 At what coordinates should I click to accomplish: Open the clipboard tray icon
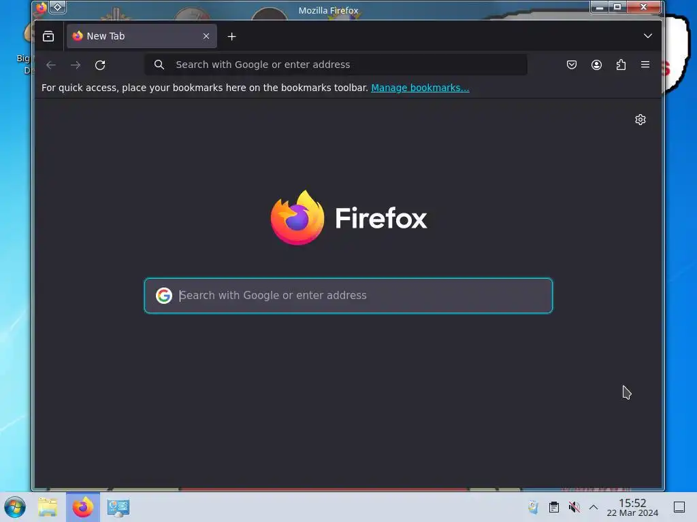[554, 507]
